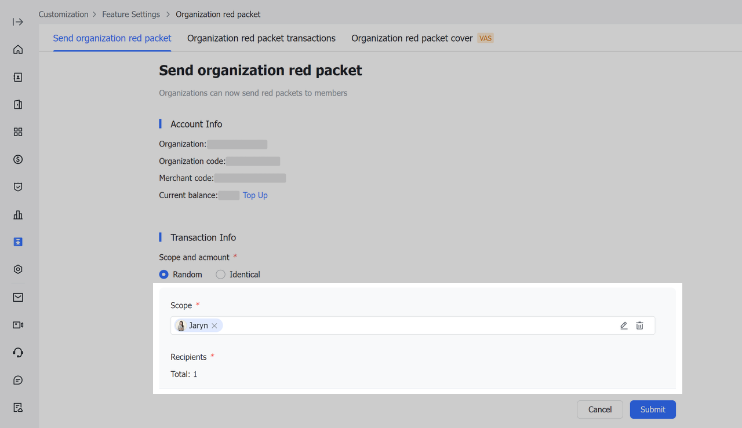Click the Top Up link

tap(255, 195)
